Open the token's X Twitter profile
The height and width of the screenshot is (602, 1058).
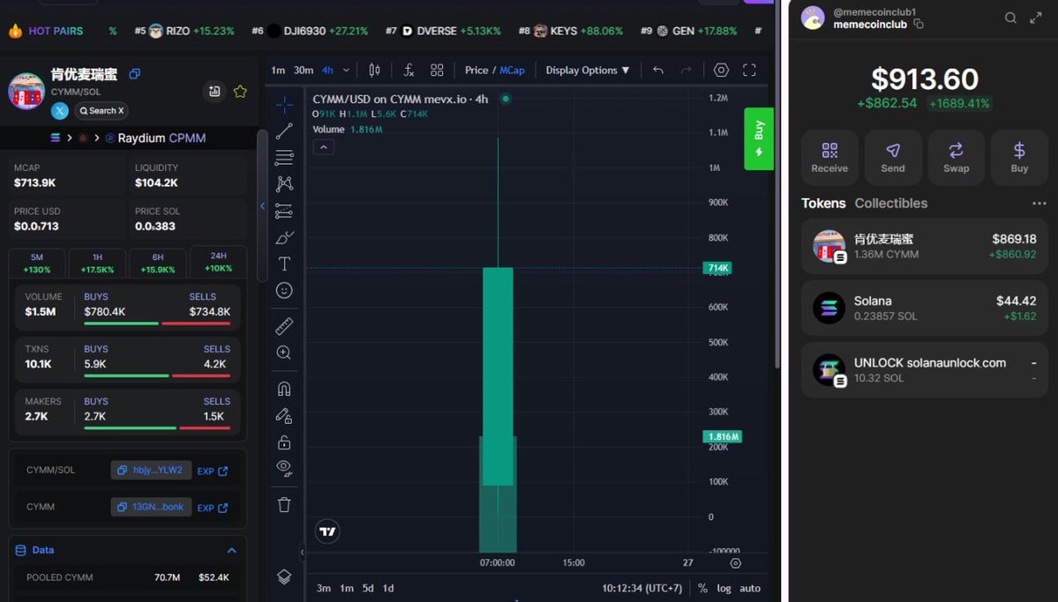click(x=59, y=110)
